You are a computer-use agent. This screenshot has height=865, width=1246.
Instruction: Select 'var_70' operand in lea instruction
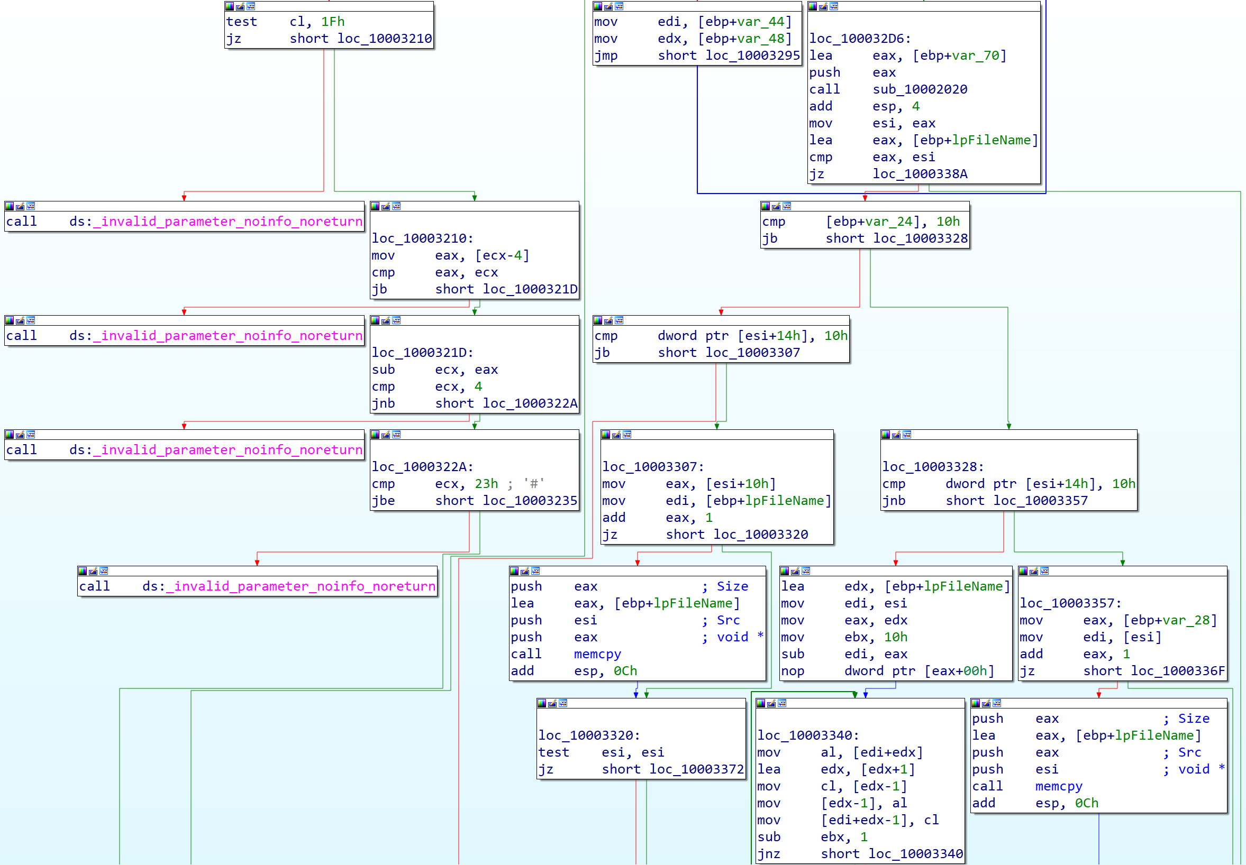[976, 56]
